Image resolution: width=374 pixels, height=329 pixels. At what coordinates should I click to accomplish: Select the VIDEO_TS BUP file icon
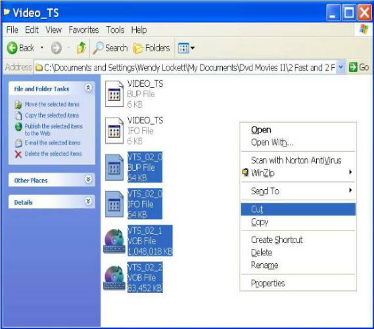114,94
